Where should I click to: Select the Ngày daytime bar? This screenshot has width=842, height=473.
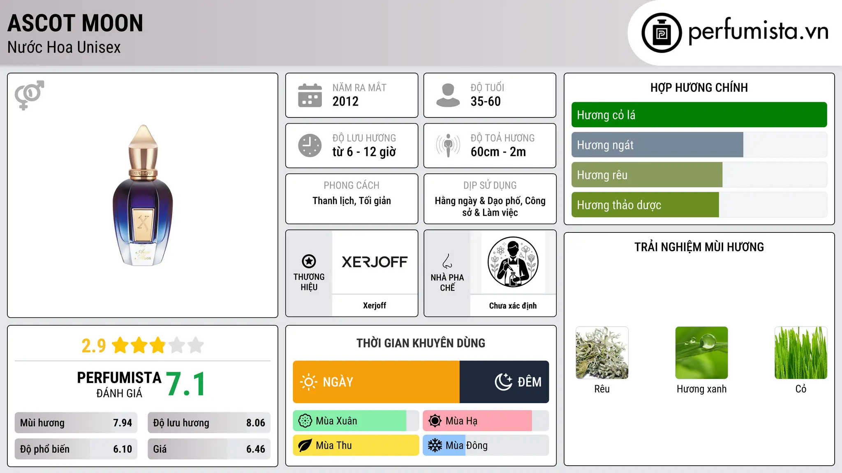[x=376, y=382]
